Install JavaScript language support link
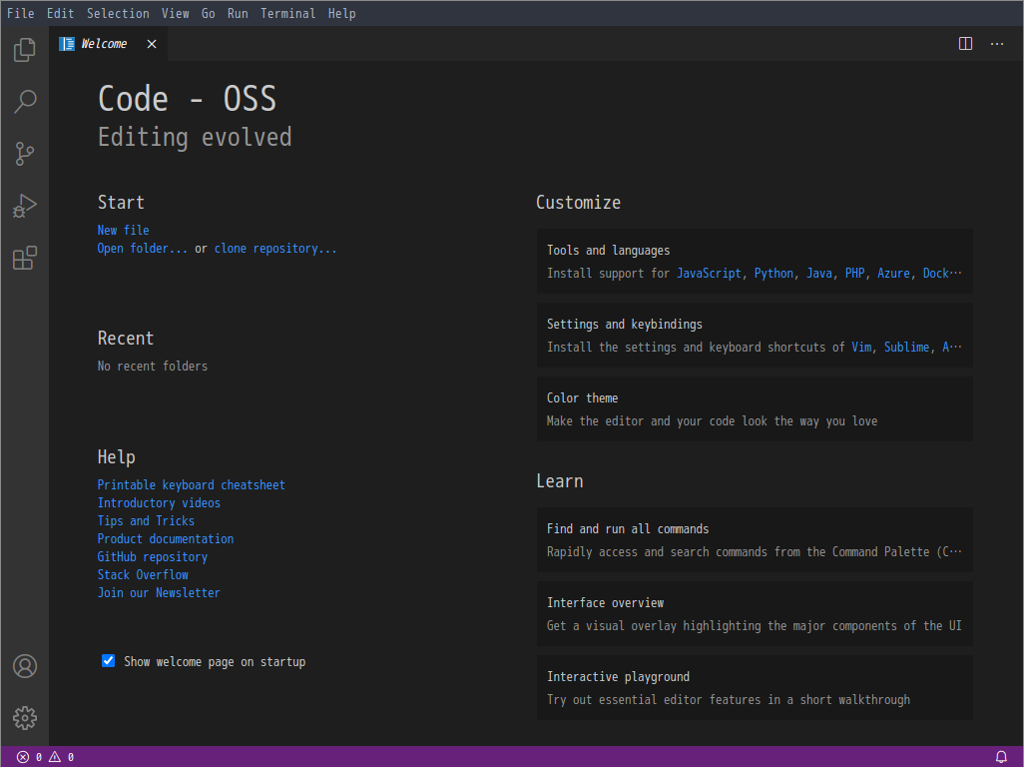Image resolution: width=1024 pixels, height=767 pixels. click(x=709, y=273)
